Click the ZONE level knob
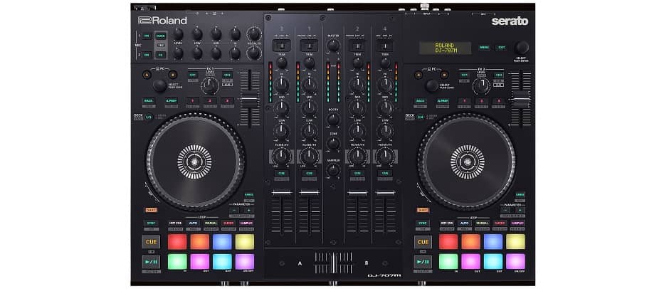 (333, 144)
